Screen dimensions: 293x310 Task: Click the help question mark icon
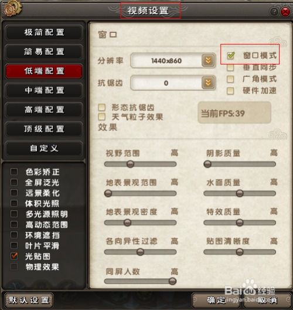(274, 12)
